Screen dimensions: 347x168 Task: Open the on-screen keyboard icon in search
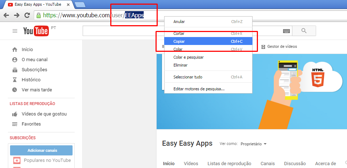coord(286,31)
